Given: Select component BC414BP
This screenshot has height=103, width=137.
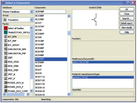Looking at the screenshot, I should click(x=51, y=44).
